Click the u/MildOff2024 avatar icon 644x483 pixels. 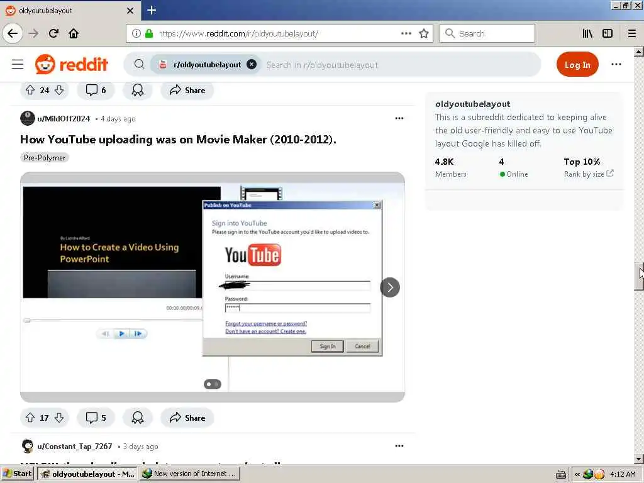tap(28, 118)
